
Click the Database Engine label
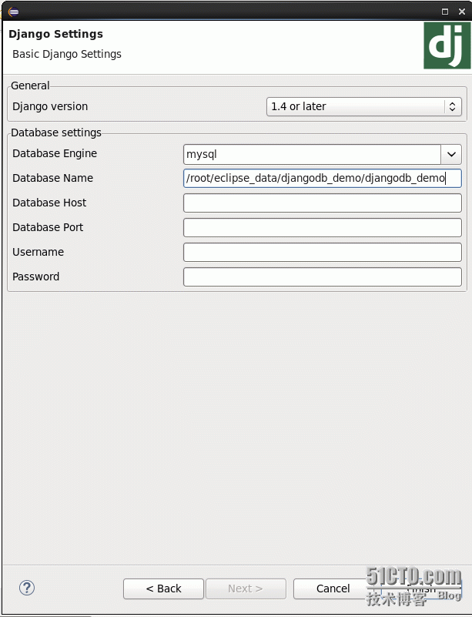tap(55, 153)
